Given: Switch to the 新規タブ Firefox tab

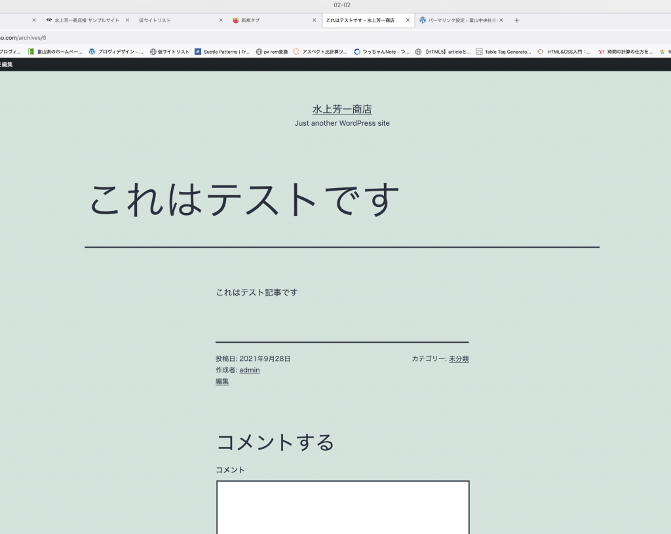Looking at the screenshot, I should click(x=269, y=20).
